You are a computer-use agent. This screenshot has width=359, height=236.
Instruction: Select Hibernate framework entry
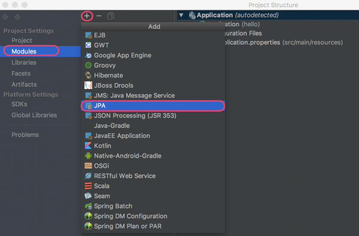153,75
